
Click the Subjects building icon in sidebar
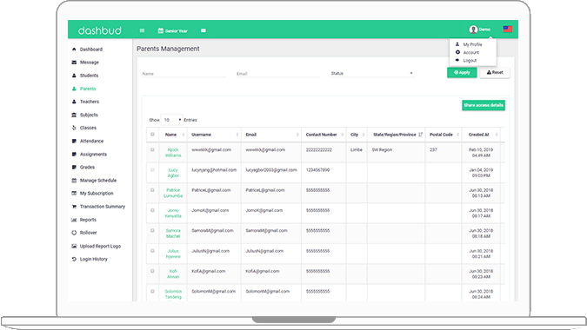(x=74, y=115)
